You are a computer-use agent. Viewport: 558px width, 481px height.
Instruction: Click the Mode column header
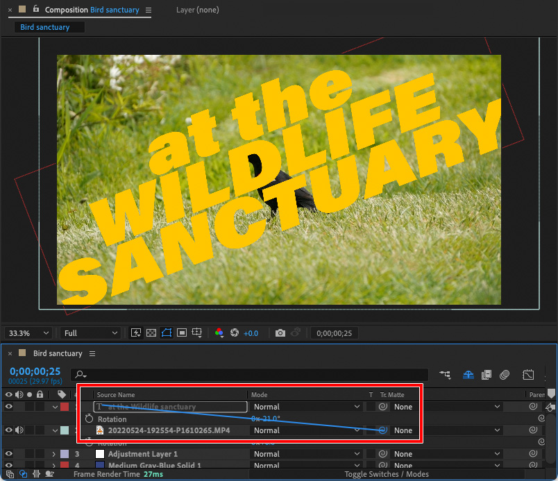(260, 395)
